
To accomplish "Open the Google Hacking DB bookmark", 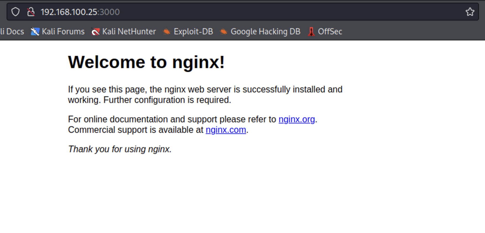I will [x=260, y=32].
